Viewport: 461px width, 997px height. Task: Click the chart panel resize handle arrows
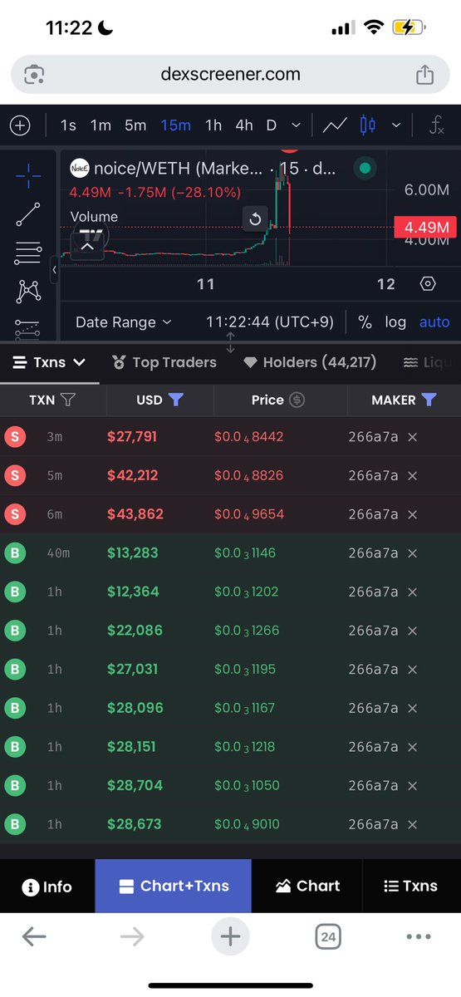231,342
